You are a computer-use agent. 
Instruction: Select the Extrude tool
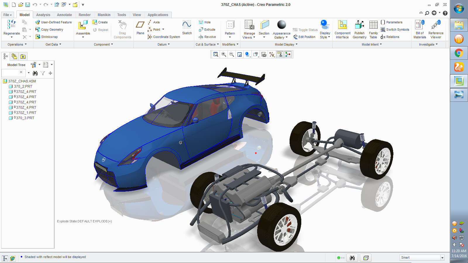pos(207,30)
